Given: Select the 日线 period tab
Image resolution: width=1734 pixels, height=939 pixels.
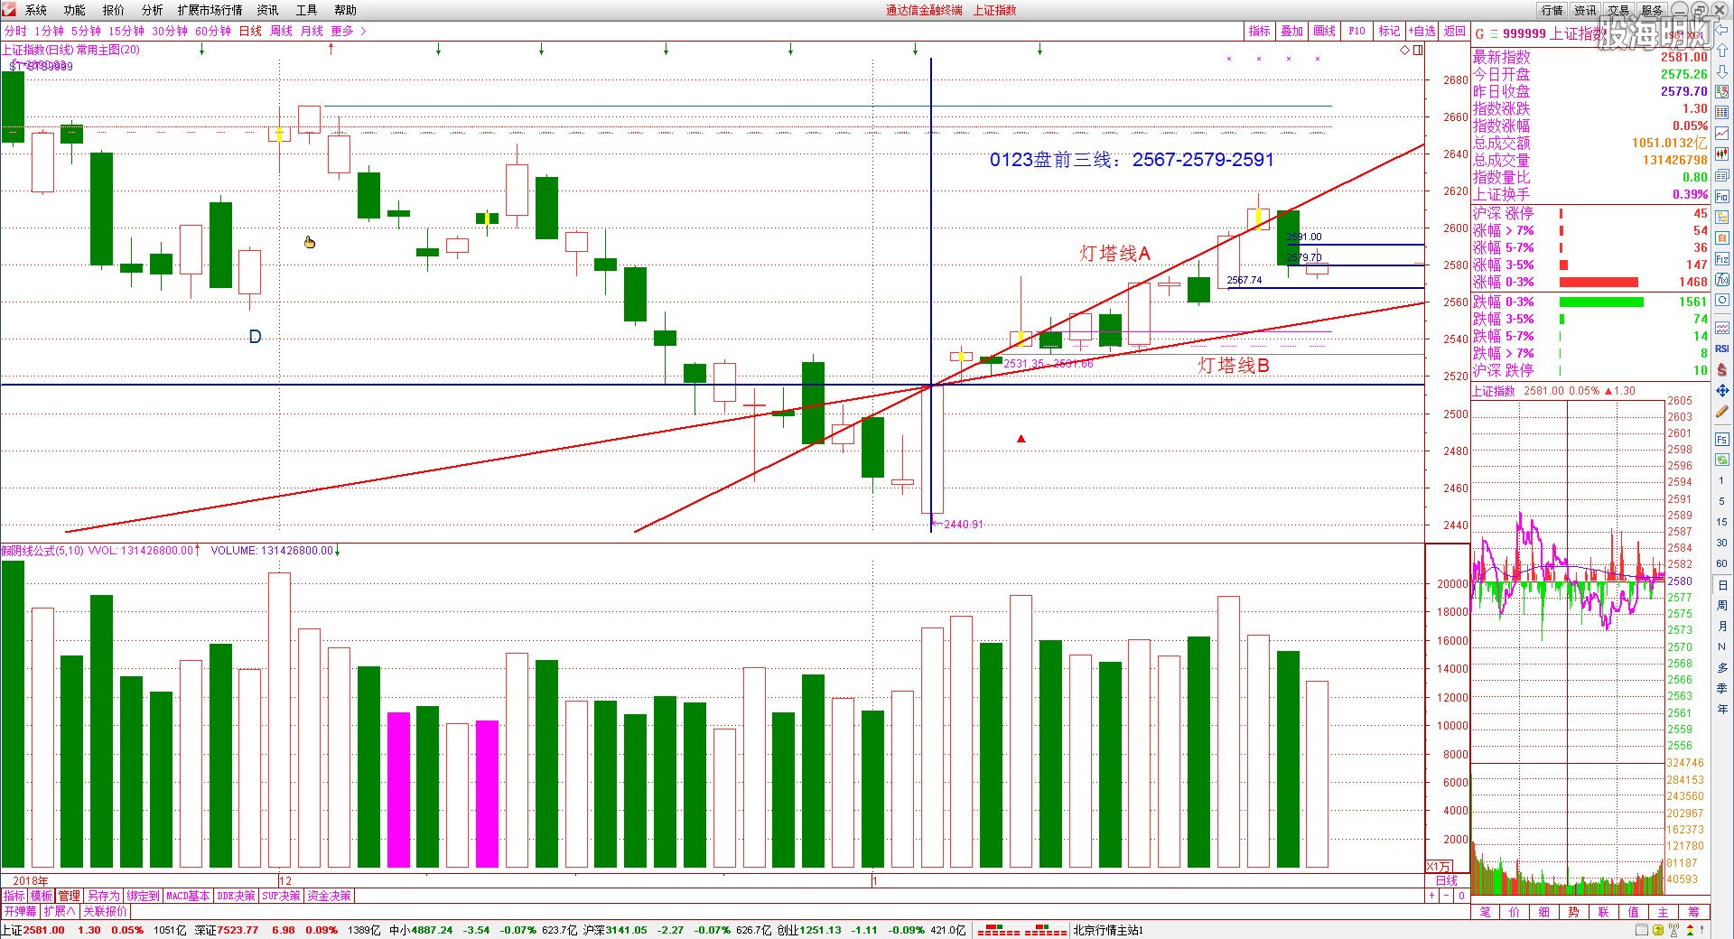Looking at the screenshot, I should tap(250, 31).
